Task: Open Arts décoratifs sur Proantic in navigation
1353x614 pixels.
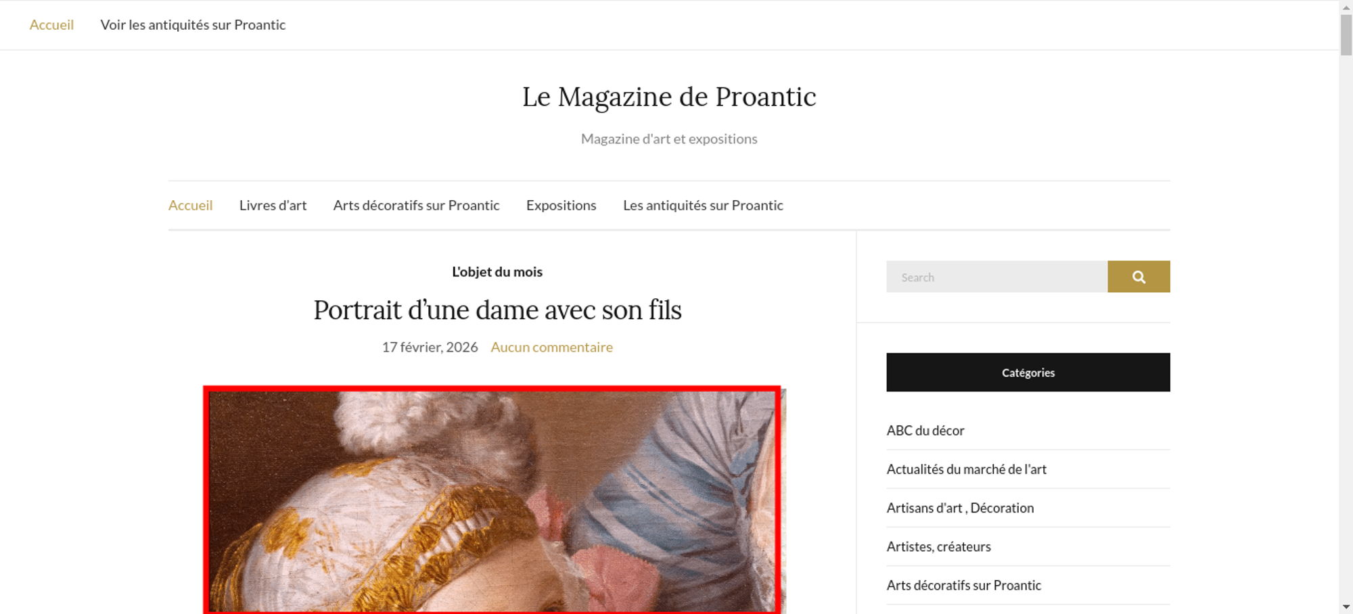Action: [416, 205]
